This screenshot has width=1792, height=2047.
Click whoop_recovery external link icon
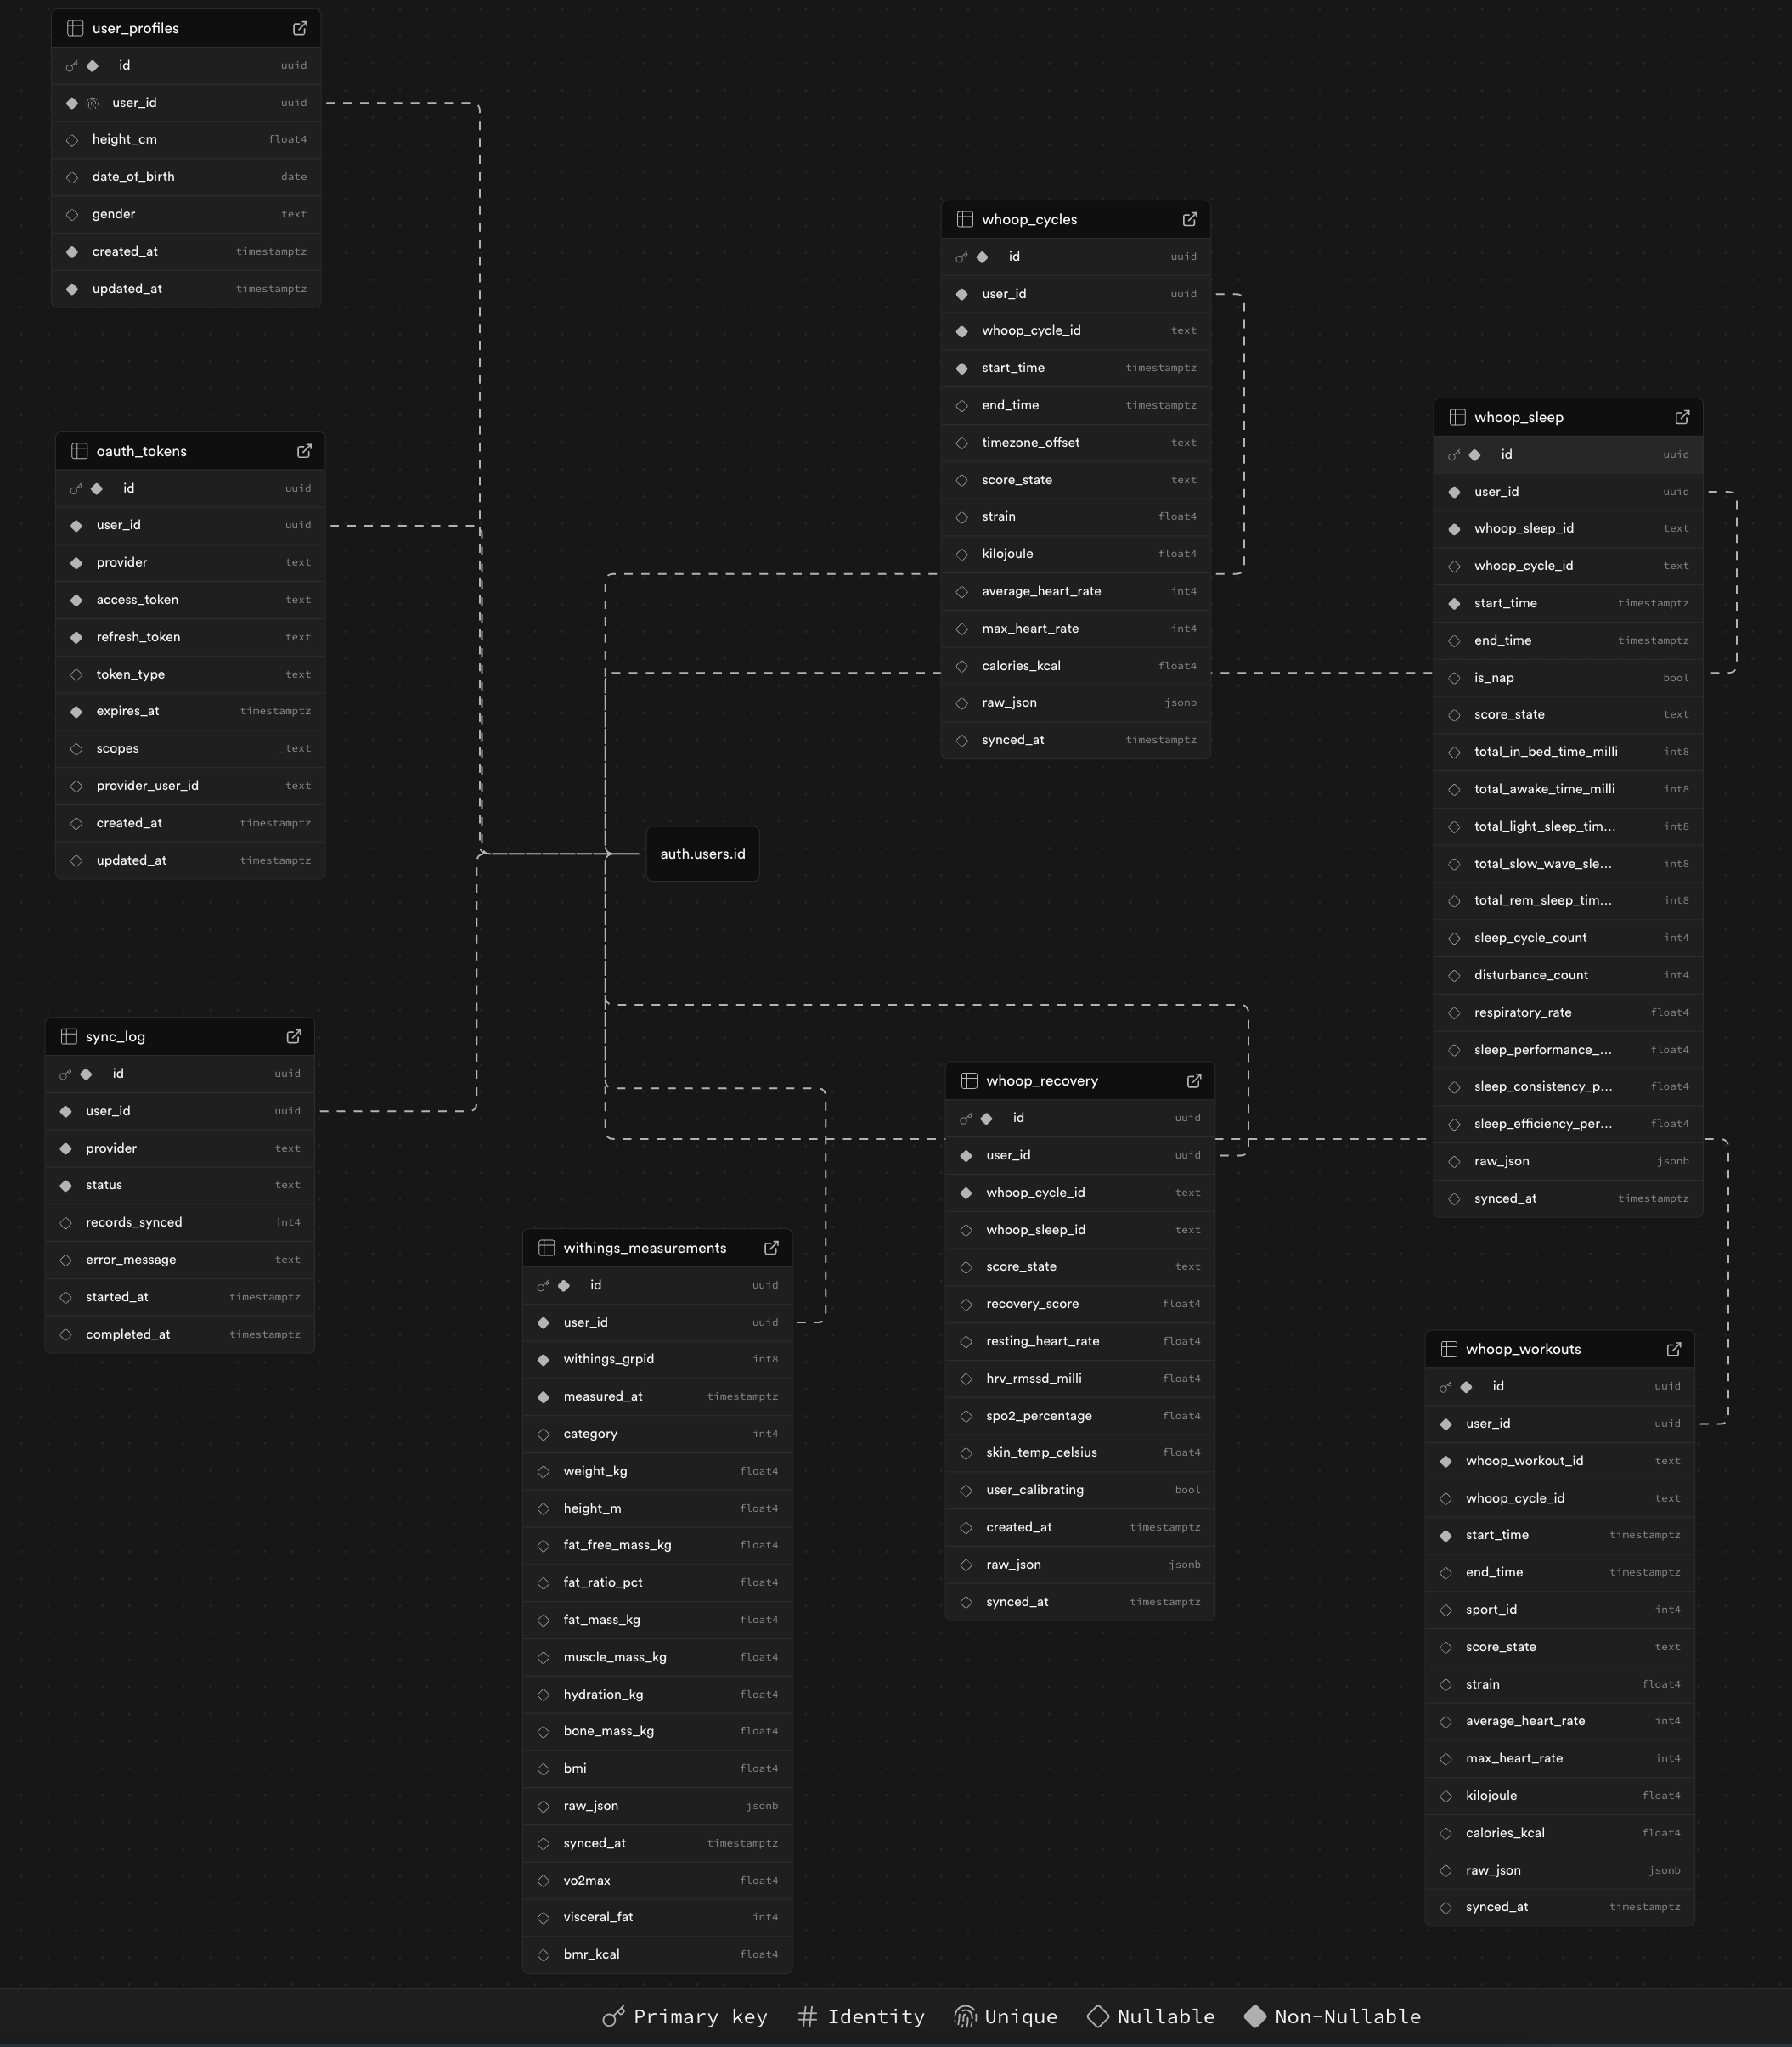1194,1080
